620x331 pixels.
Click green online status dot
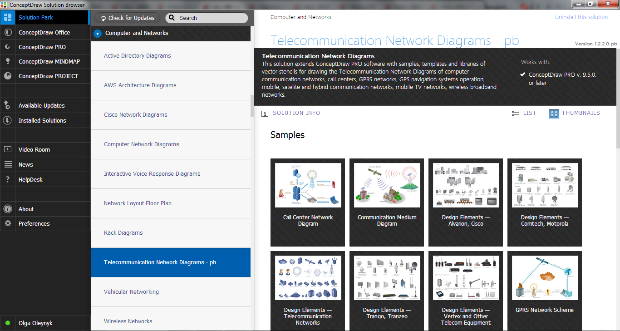[x=8, y=323]
